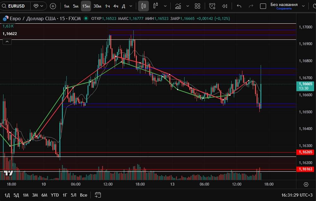The image size is (316, 201).
Task: Switch to the 1ч timeframe
Action: [107, 6]
